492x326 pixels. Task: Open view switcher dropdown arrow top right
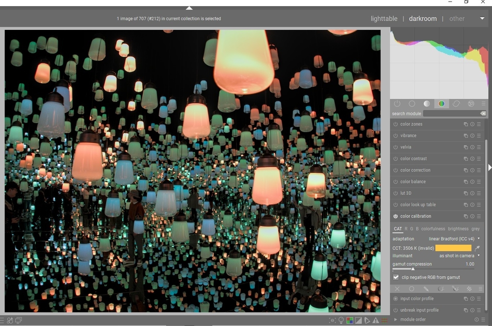coord(482,18)
